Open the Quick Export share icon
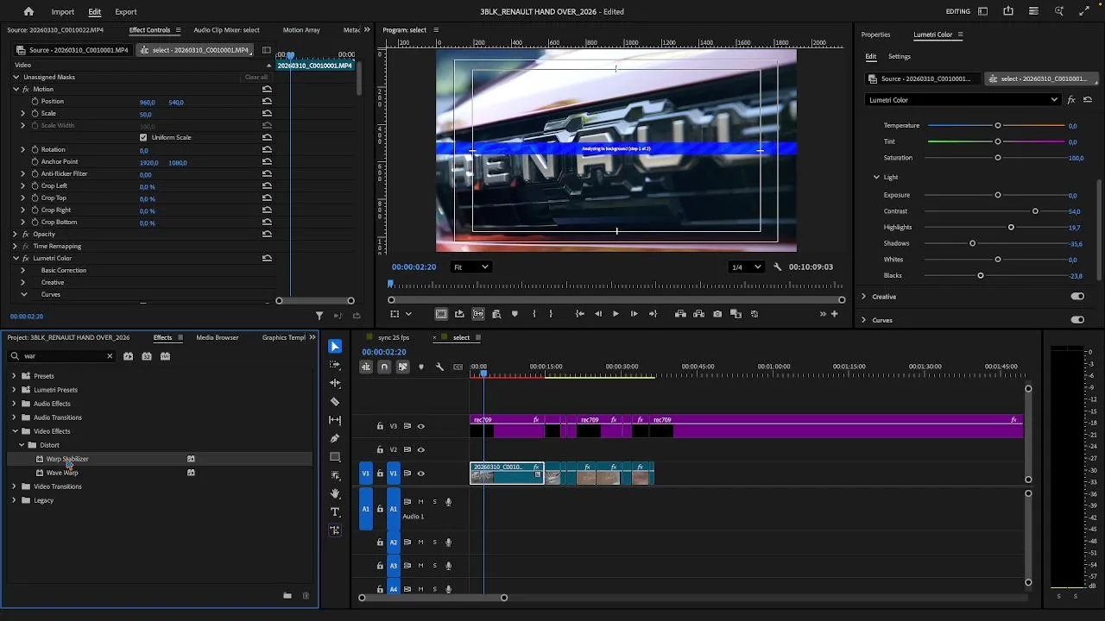The width and height of the screenshot is (1105, 621). tap(1008, 11)
